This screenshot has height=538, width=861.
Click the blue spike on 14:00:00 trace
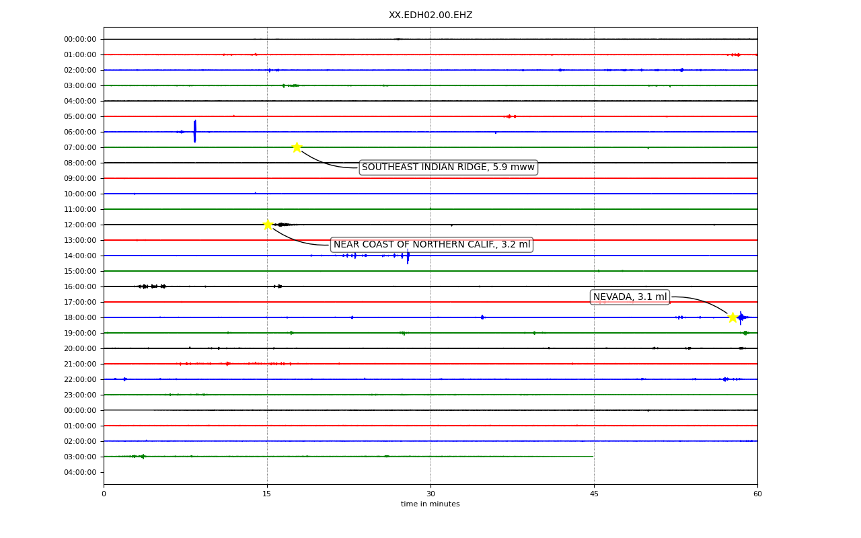[x=408, y=256]
